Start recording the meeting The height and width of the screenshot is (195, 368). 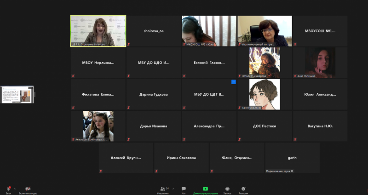point(227,189)
